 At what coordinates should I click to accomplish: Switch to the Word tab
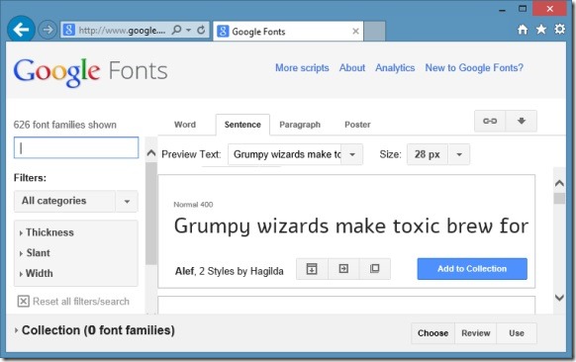click(185, 125)
